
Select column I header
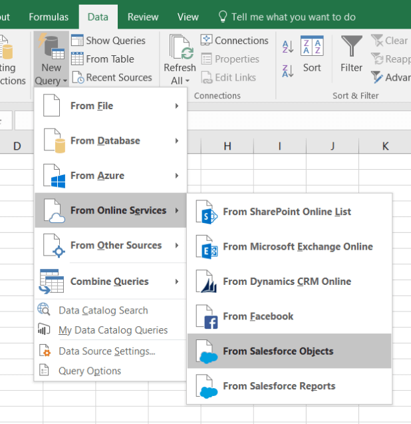[280, 146]
